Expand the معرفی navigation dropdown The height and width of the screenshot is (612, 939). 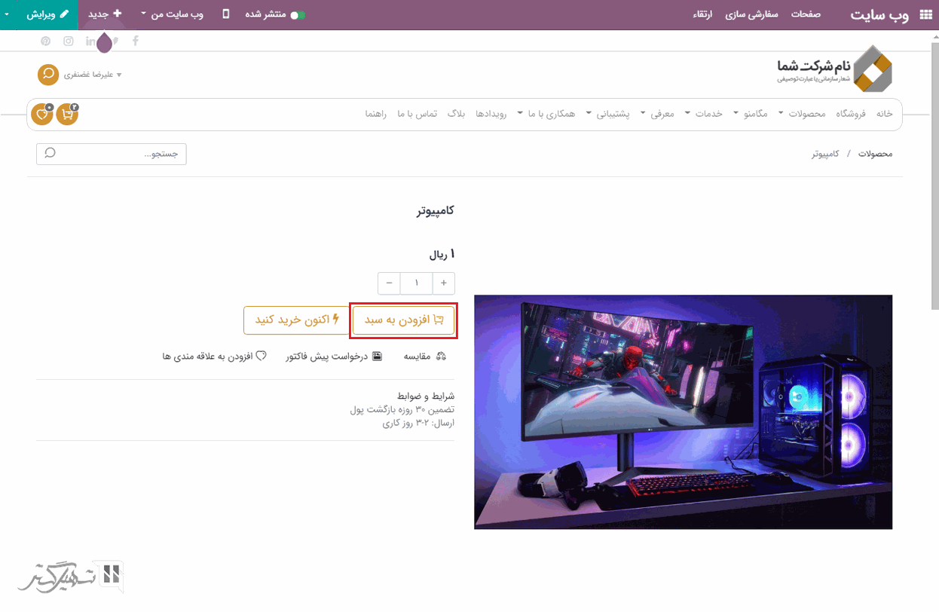pos(657,113)
